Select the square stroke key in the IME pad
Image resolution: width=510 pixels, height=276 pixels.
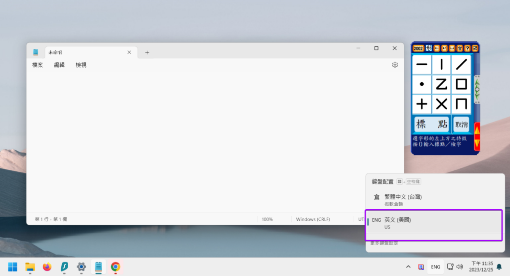(461, 84)
